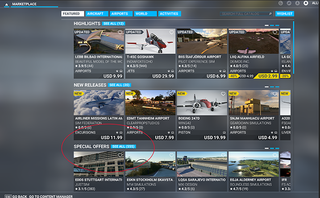Heart the EGJA Alderney Airport card
The height and width of the screenshot is (198, 320).
coord(275,155)
